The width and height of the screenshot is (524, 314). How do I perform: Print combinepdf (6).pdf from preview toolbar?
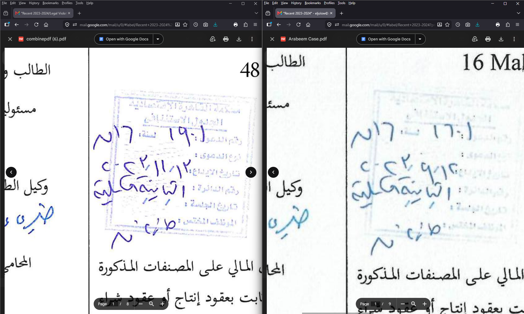click(x=226, y=39)
